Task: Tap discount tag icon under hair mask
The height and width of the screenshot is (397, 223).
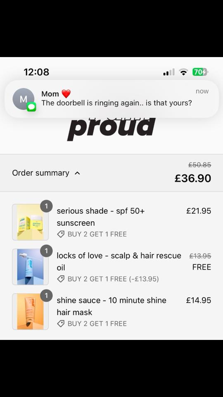Action: pyautogui.click(x=61, y=323)
